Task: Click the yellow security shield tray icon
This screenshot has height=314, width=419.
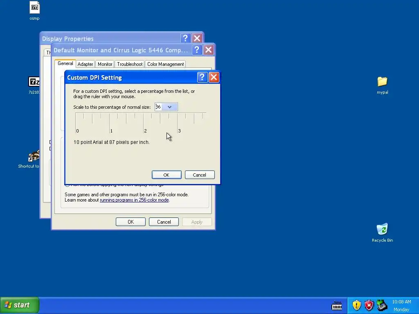Action: pyautogui.click(x=356, y=305)
